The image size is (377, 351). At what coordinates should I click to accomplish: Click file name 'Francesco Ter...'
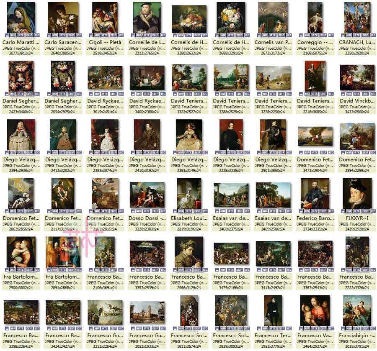pos(273,335)
